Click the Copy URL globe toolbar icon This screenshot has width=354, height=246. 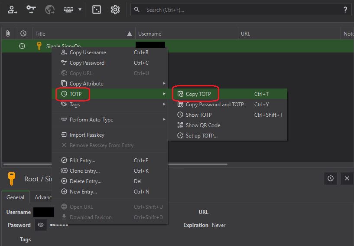click(x=50, y=10)
